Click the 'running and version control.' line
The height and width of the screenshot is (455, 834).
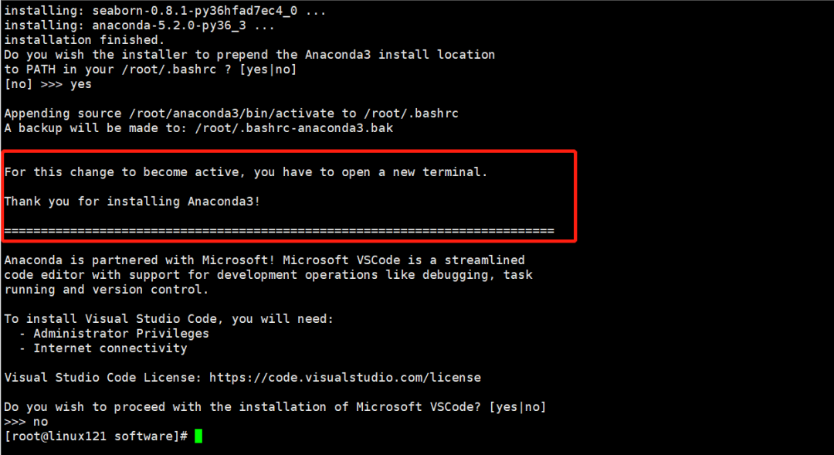coord(107,290)
